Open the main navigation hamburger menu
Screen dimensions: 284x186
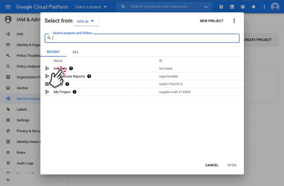point(8,7)
